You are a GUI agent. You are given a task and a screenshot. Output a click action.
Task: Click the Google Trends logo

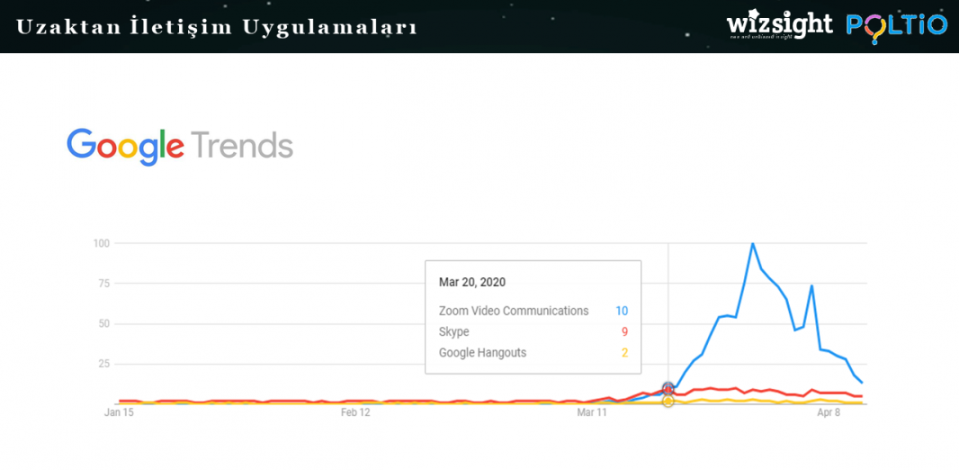click(x=180, y=147)
